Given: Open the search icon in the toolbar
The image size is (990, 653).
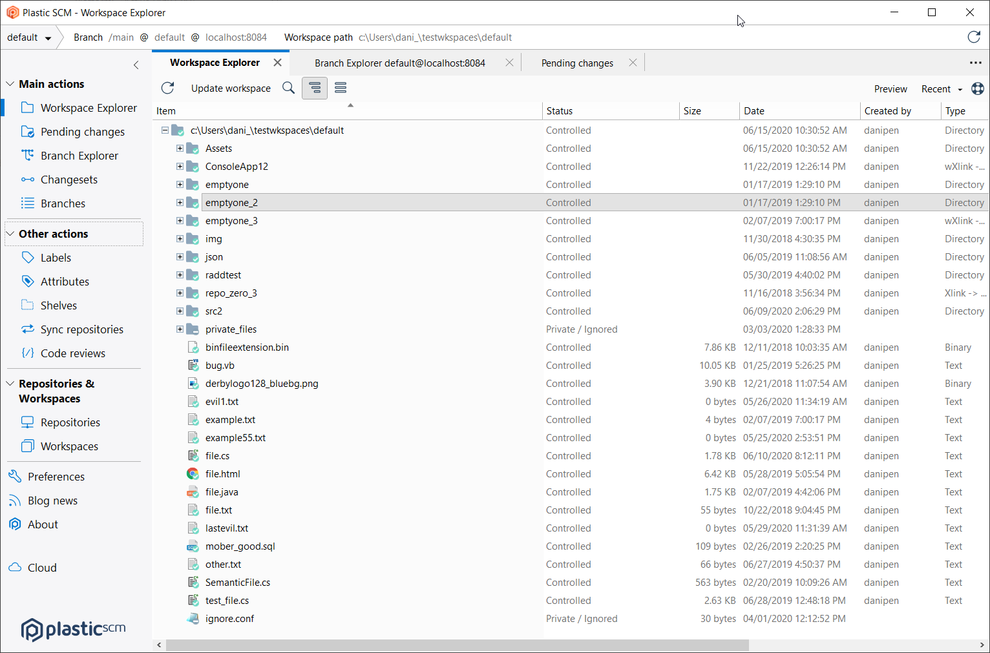Looking at the screenshot, I should [x=288, y=88].
